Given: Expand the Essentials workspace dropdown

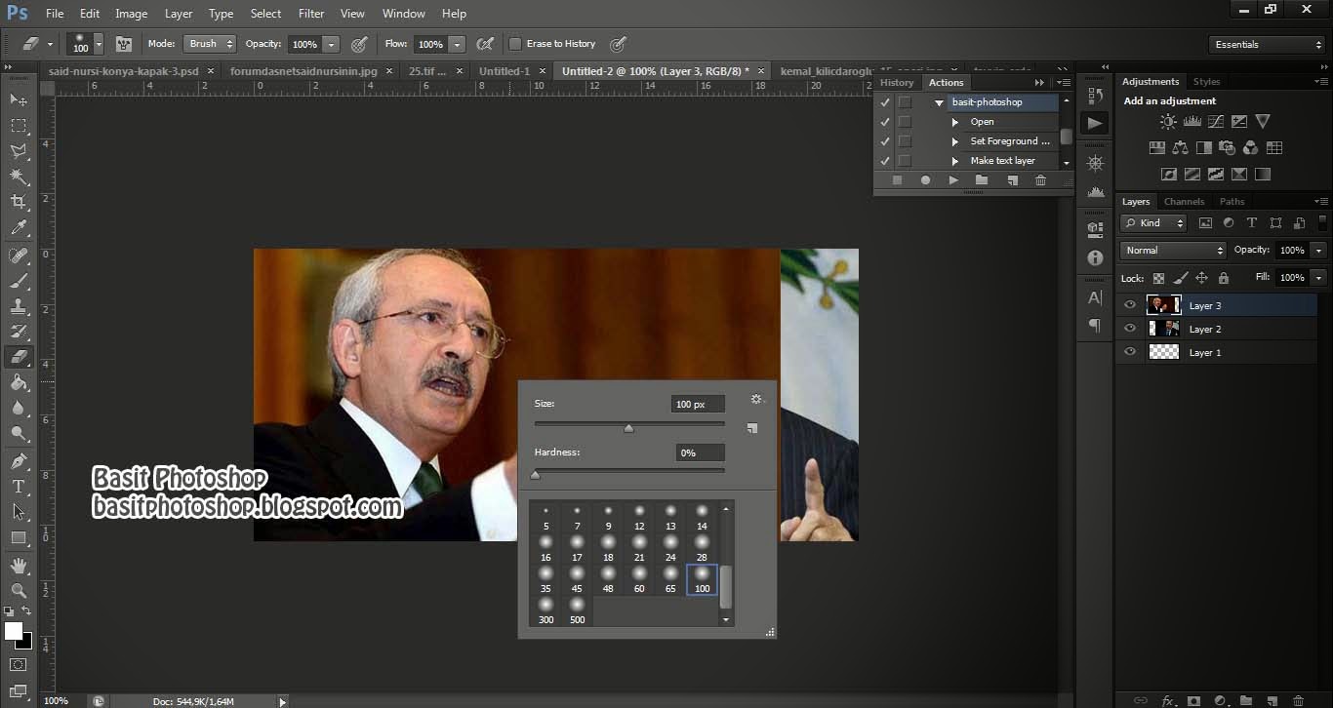Looking at the screenshot, I should [1266, 45].
